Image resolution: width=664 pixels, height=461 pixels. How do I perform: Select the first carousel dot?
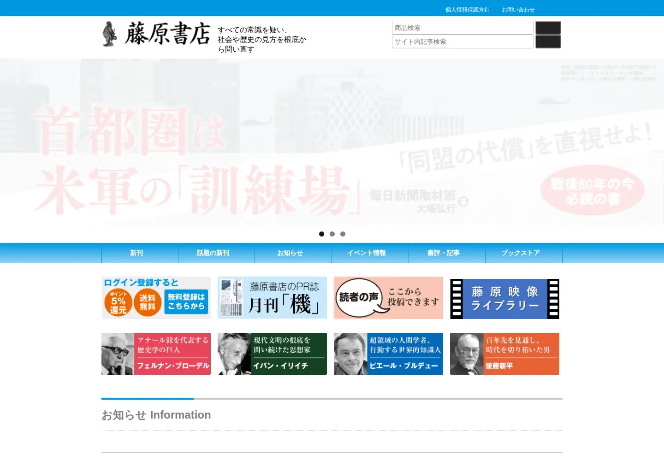[321, 234]
